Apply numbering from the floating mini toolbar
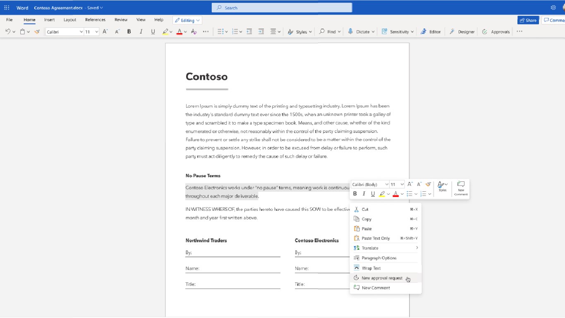Viewport: 565px width, 318px height. coord(423,194)
